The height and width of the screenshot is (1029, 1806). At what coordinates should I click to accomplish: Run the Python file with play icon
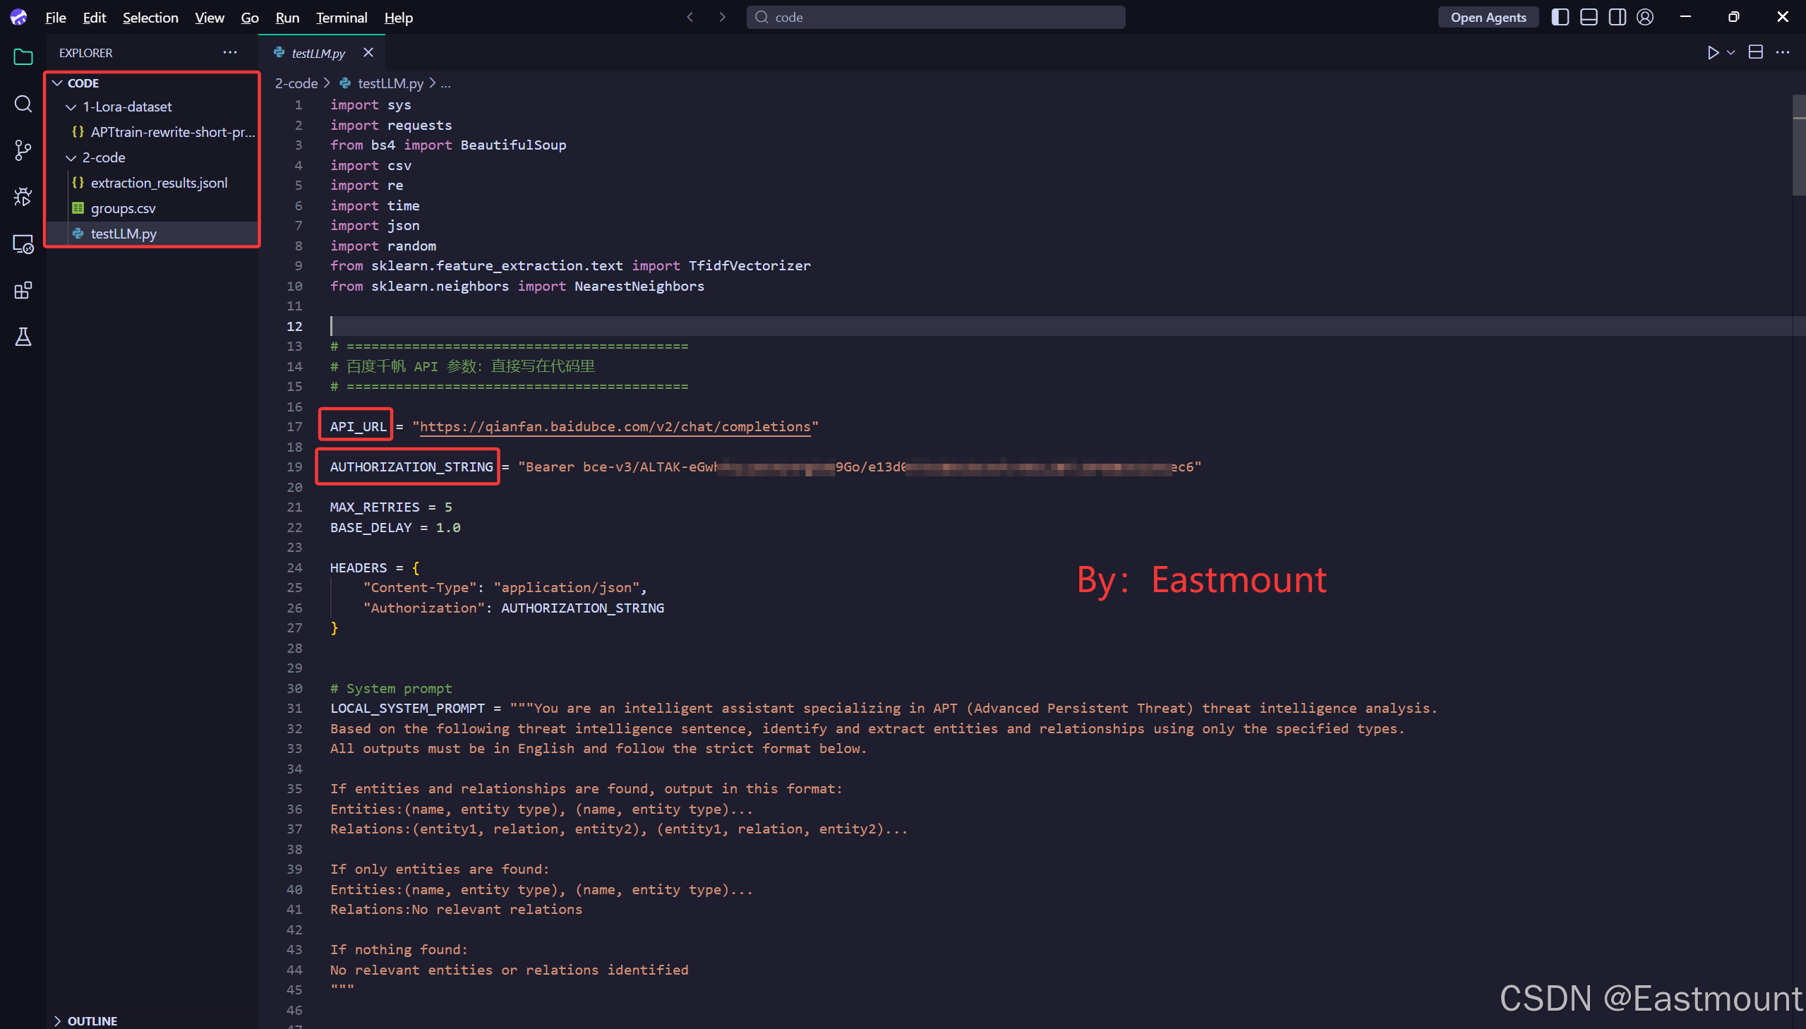tap(1713, 52)
